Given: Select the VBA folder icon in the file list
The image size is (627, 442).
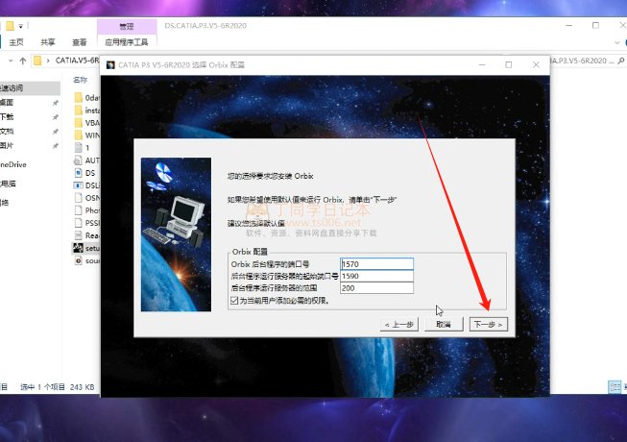Looking at the screenshot, I should coord(79,123).
